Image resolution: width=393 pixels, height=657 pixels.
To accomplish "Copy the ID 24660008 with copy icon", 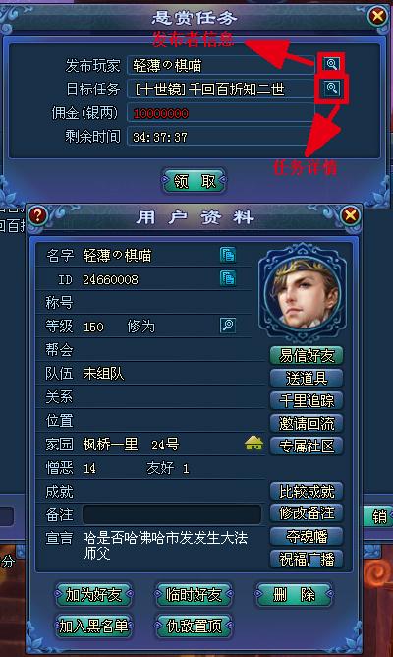I will (228, 278).
